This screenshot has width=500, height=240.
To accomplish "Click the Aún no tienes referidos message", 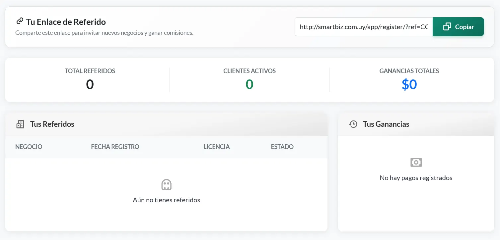I will (x=166, y=200).
